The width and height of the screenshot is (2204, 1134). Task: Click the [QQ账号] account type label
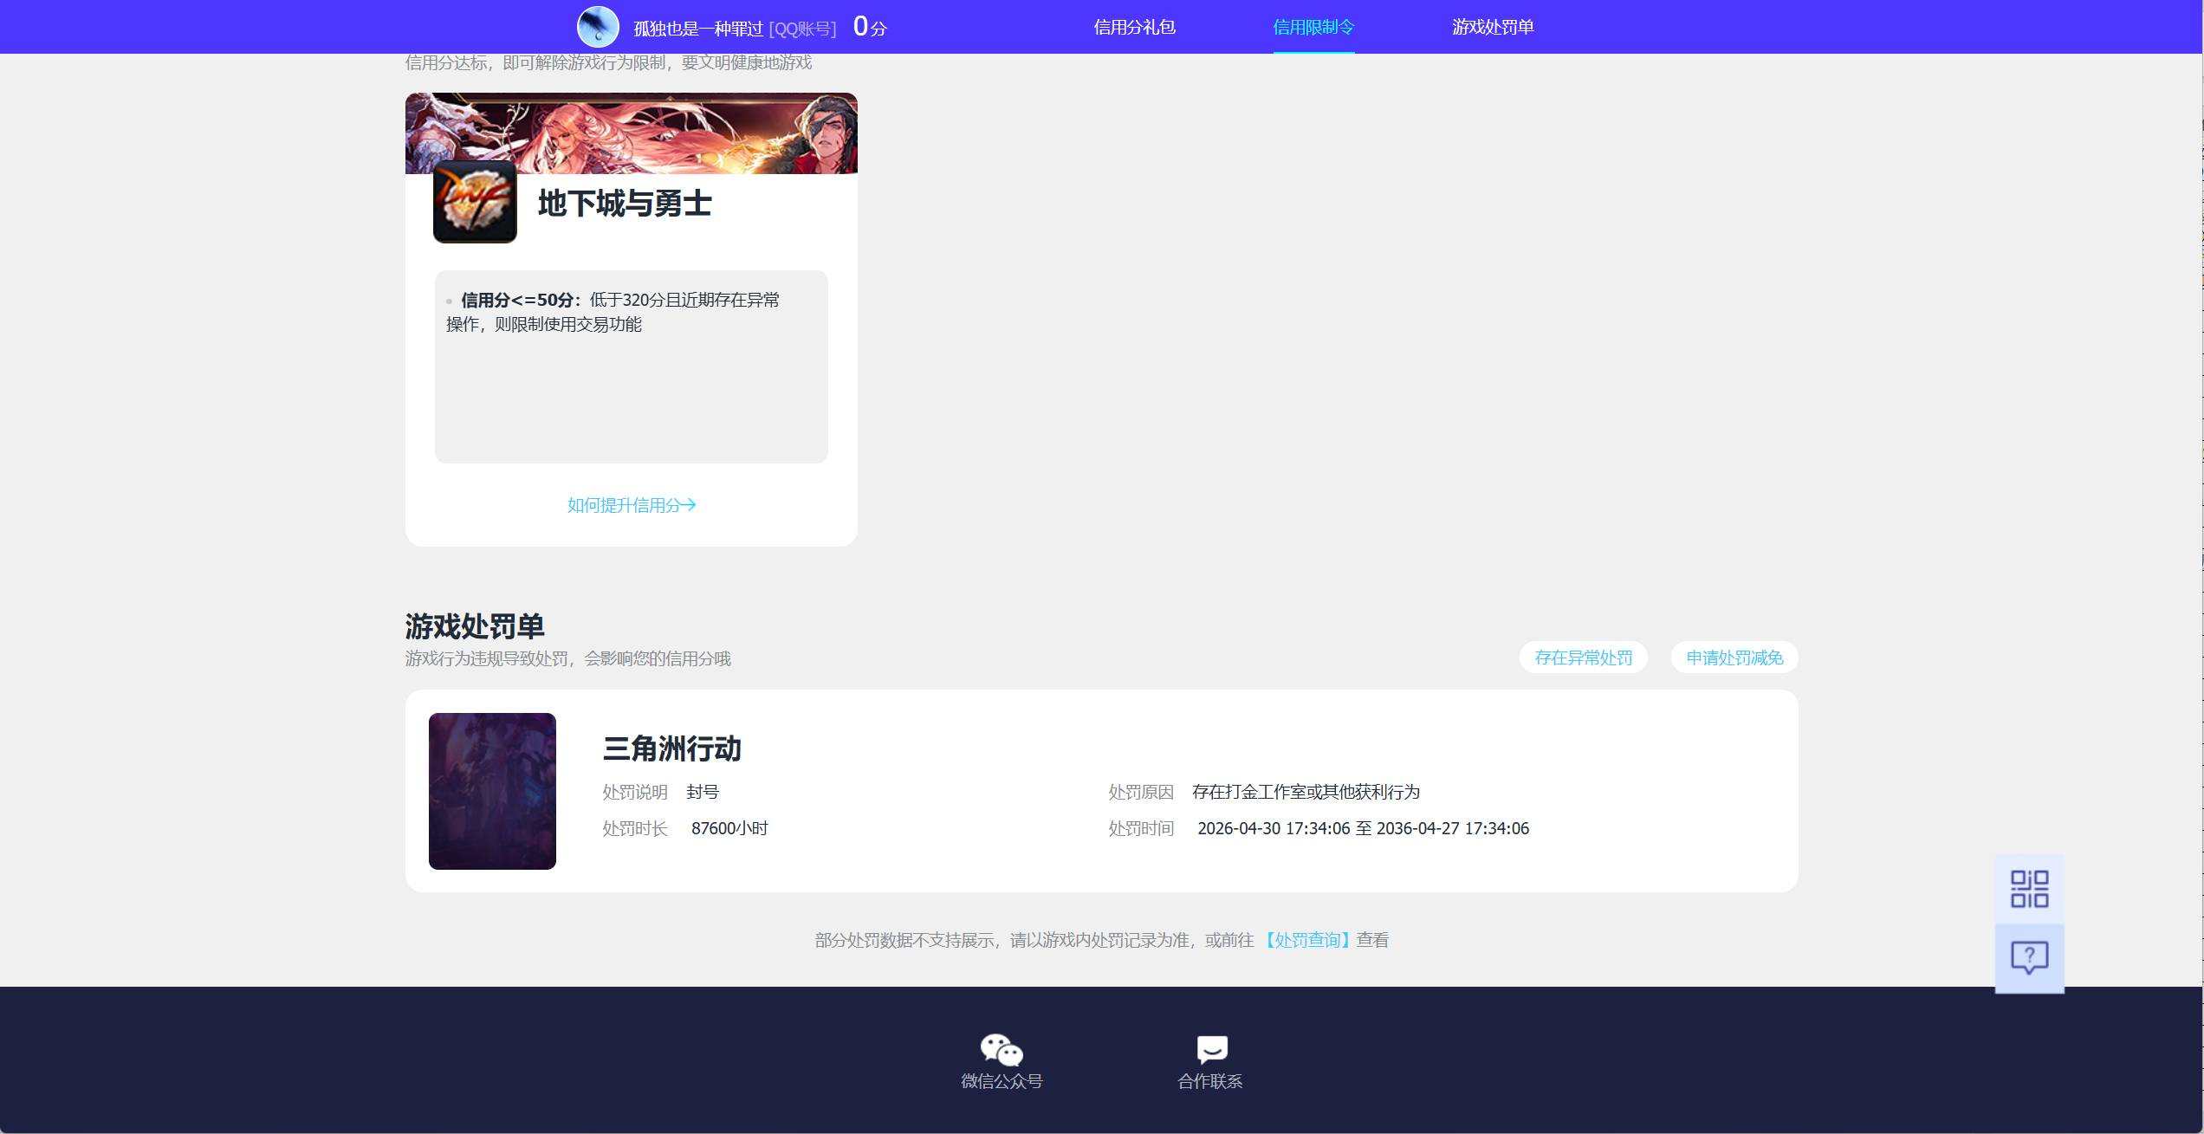tap(802, 29)
